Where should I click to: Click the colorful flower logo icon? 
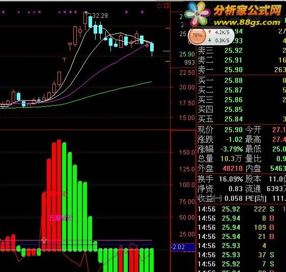coord(197,14)
